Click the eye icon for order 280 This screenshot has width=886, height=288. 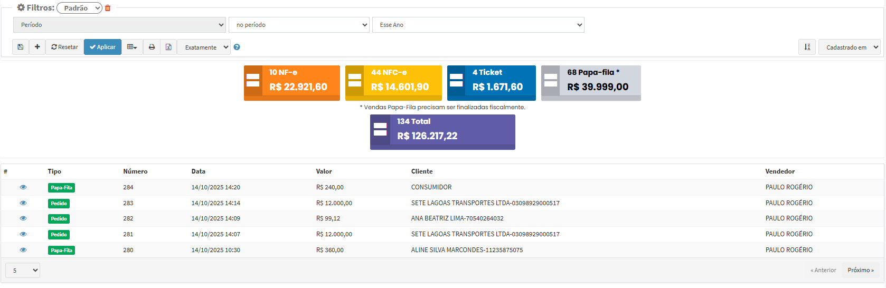coord(23,250)
